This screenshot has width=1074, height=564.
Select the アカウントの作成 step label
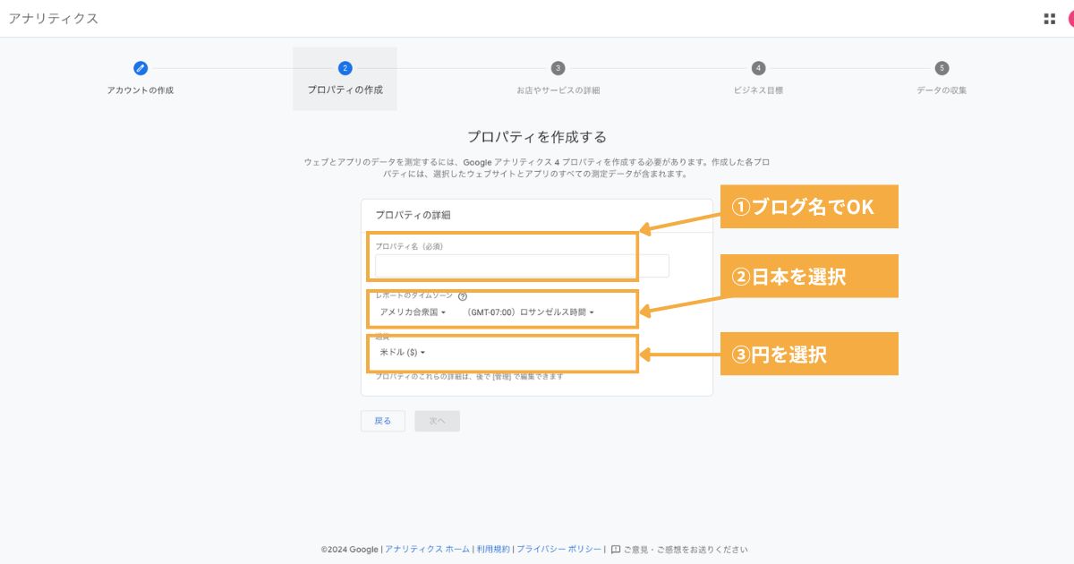click(141, 90)
